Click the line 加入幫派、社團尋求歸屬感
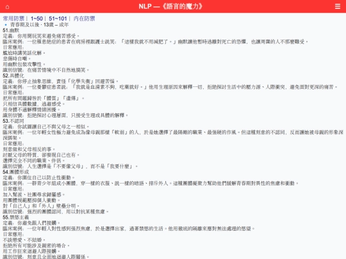346x259 pixels. pyautogui.click(x=34, y=194)
